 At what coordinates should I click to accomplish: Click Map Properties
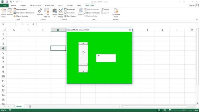click(92, 9)
